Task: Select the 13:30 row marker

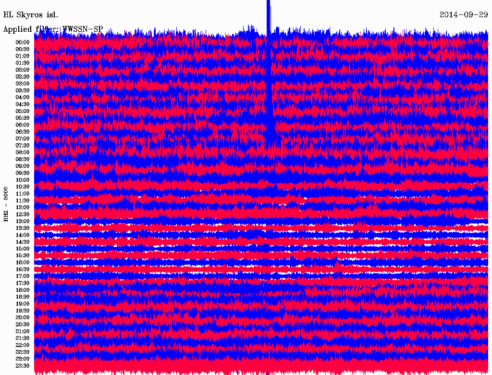Action: tap(23, 228)
